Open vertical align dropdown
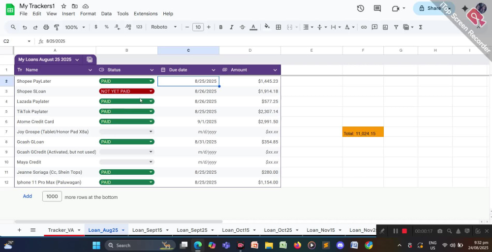The width and height of the screenshot is (492, 252). pos(322,27)
